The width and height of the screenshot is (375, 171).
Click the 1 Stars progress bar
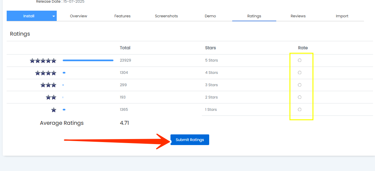[64, 109]
